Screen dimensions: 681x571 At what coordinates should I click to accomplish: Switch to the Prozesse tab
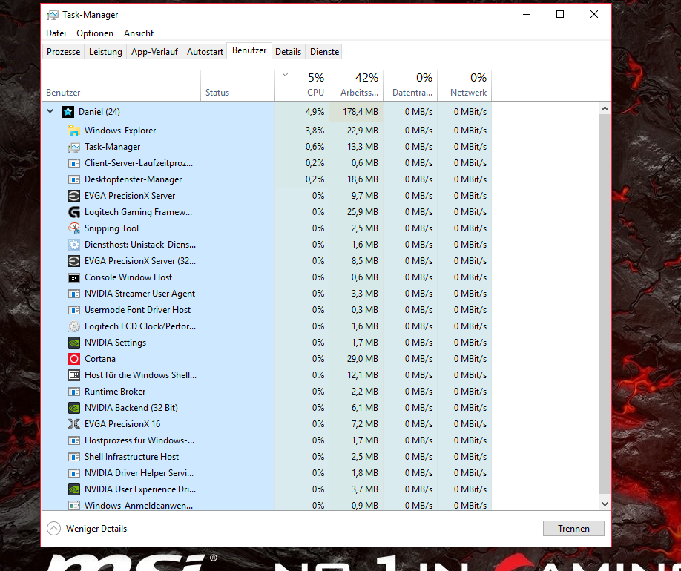tap(63, 52)
